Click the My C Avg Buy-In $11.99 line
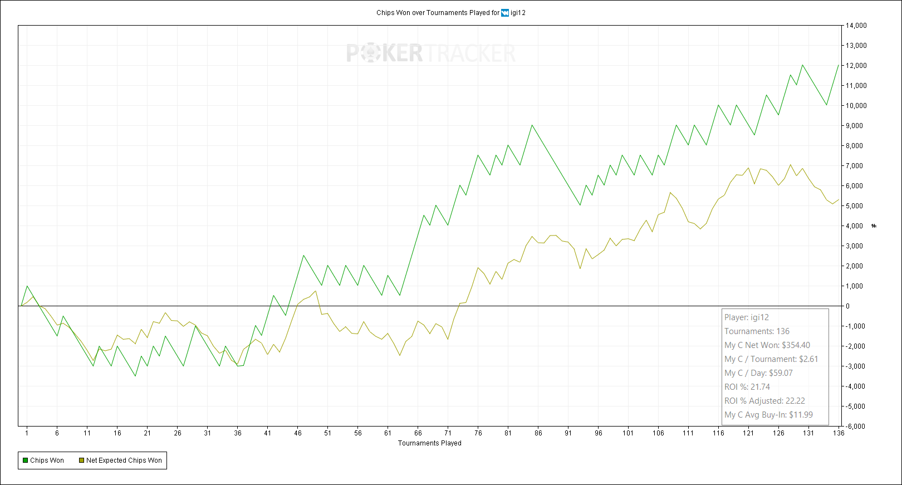The width and height of the screenshot is (902, 485). pyautogui.click(x=768, y=415)
